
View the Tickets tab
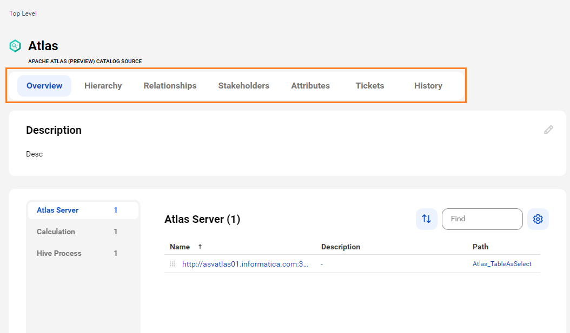370,86
